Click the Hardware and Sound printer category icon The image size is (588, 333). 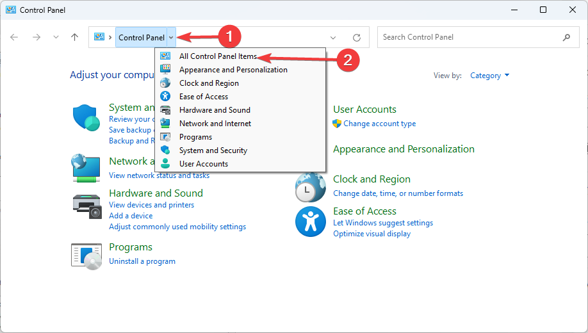point(87,207)
